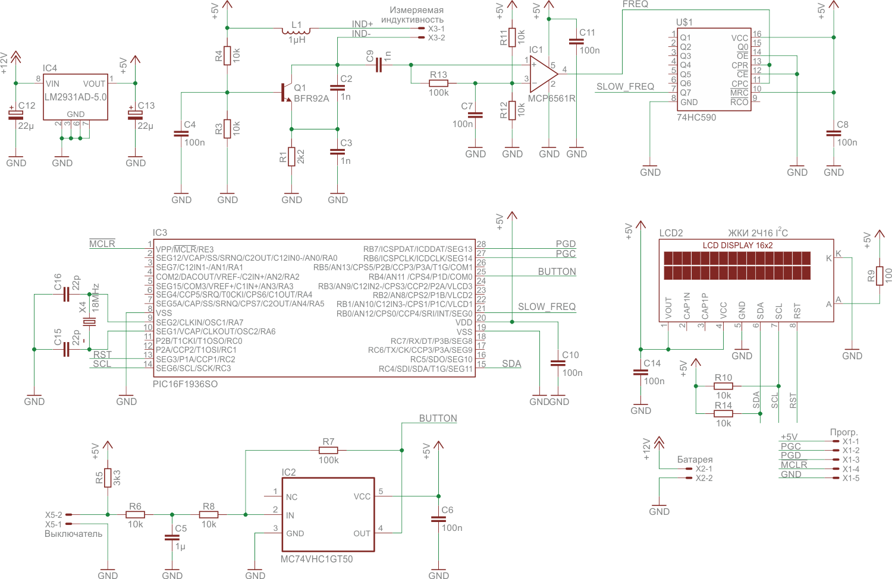Screen dimensions: 892x579
Task: Click the 74HC590 counter chip body
Action: 714,69
